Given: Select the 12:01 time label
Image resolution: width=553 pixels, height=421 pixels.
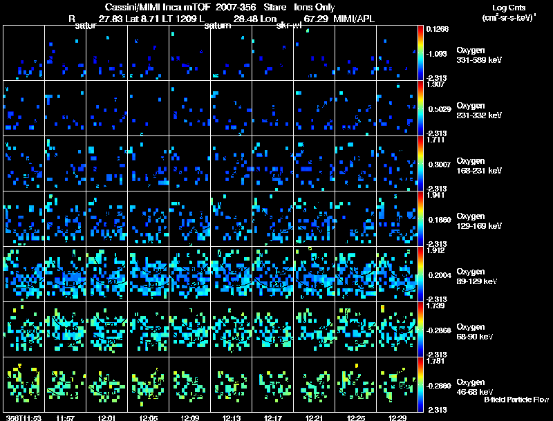Looking at the screenshot, I should pyautogui.click(x=106, y=418).
